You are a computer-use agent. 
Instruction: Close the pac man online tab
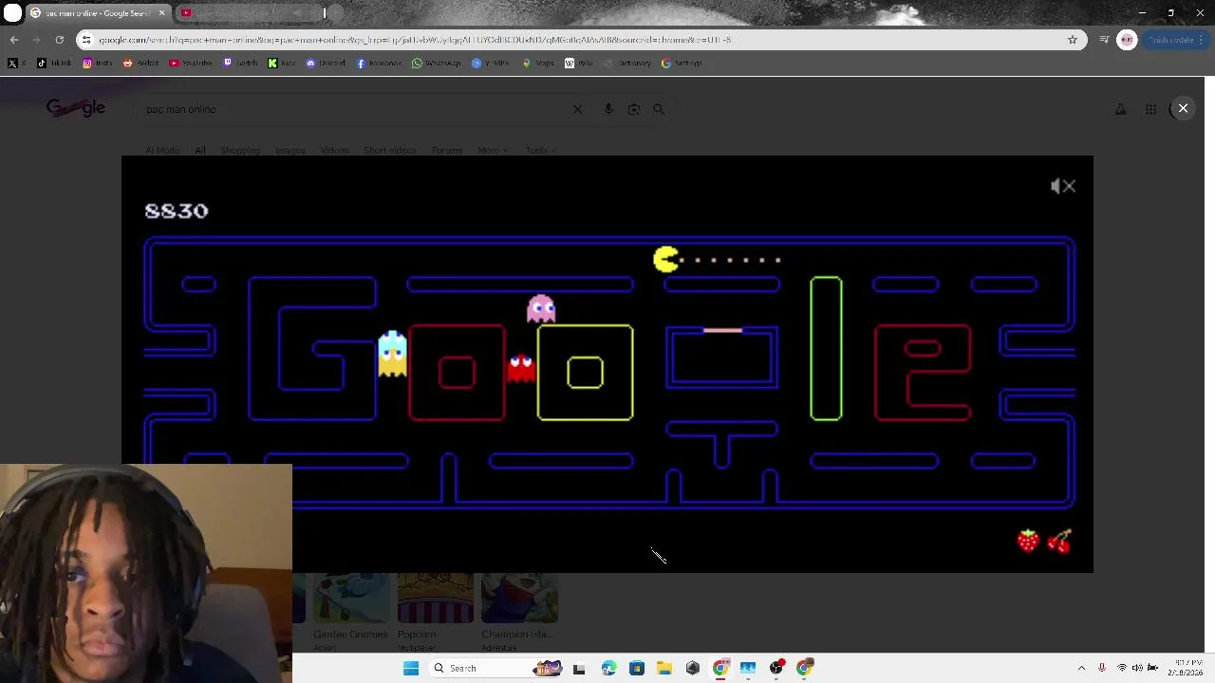point(161,13)
